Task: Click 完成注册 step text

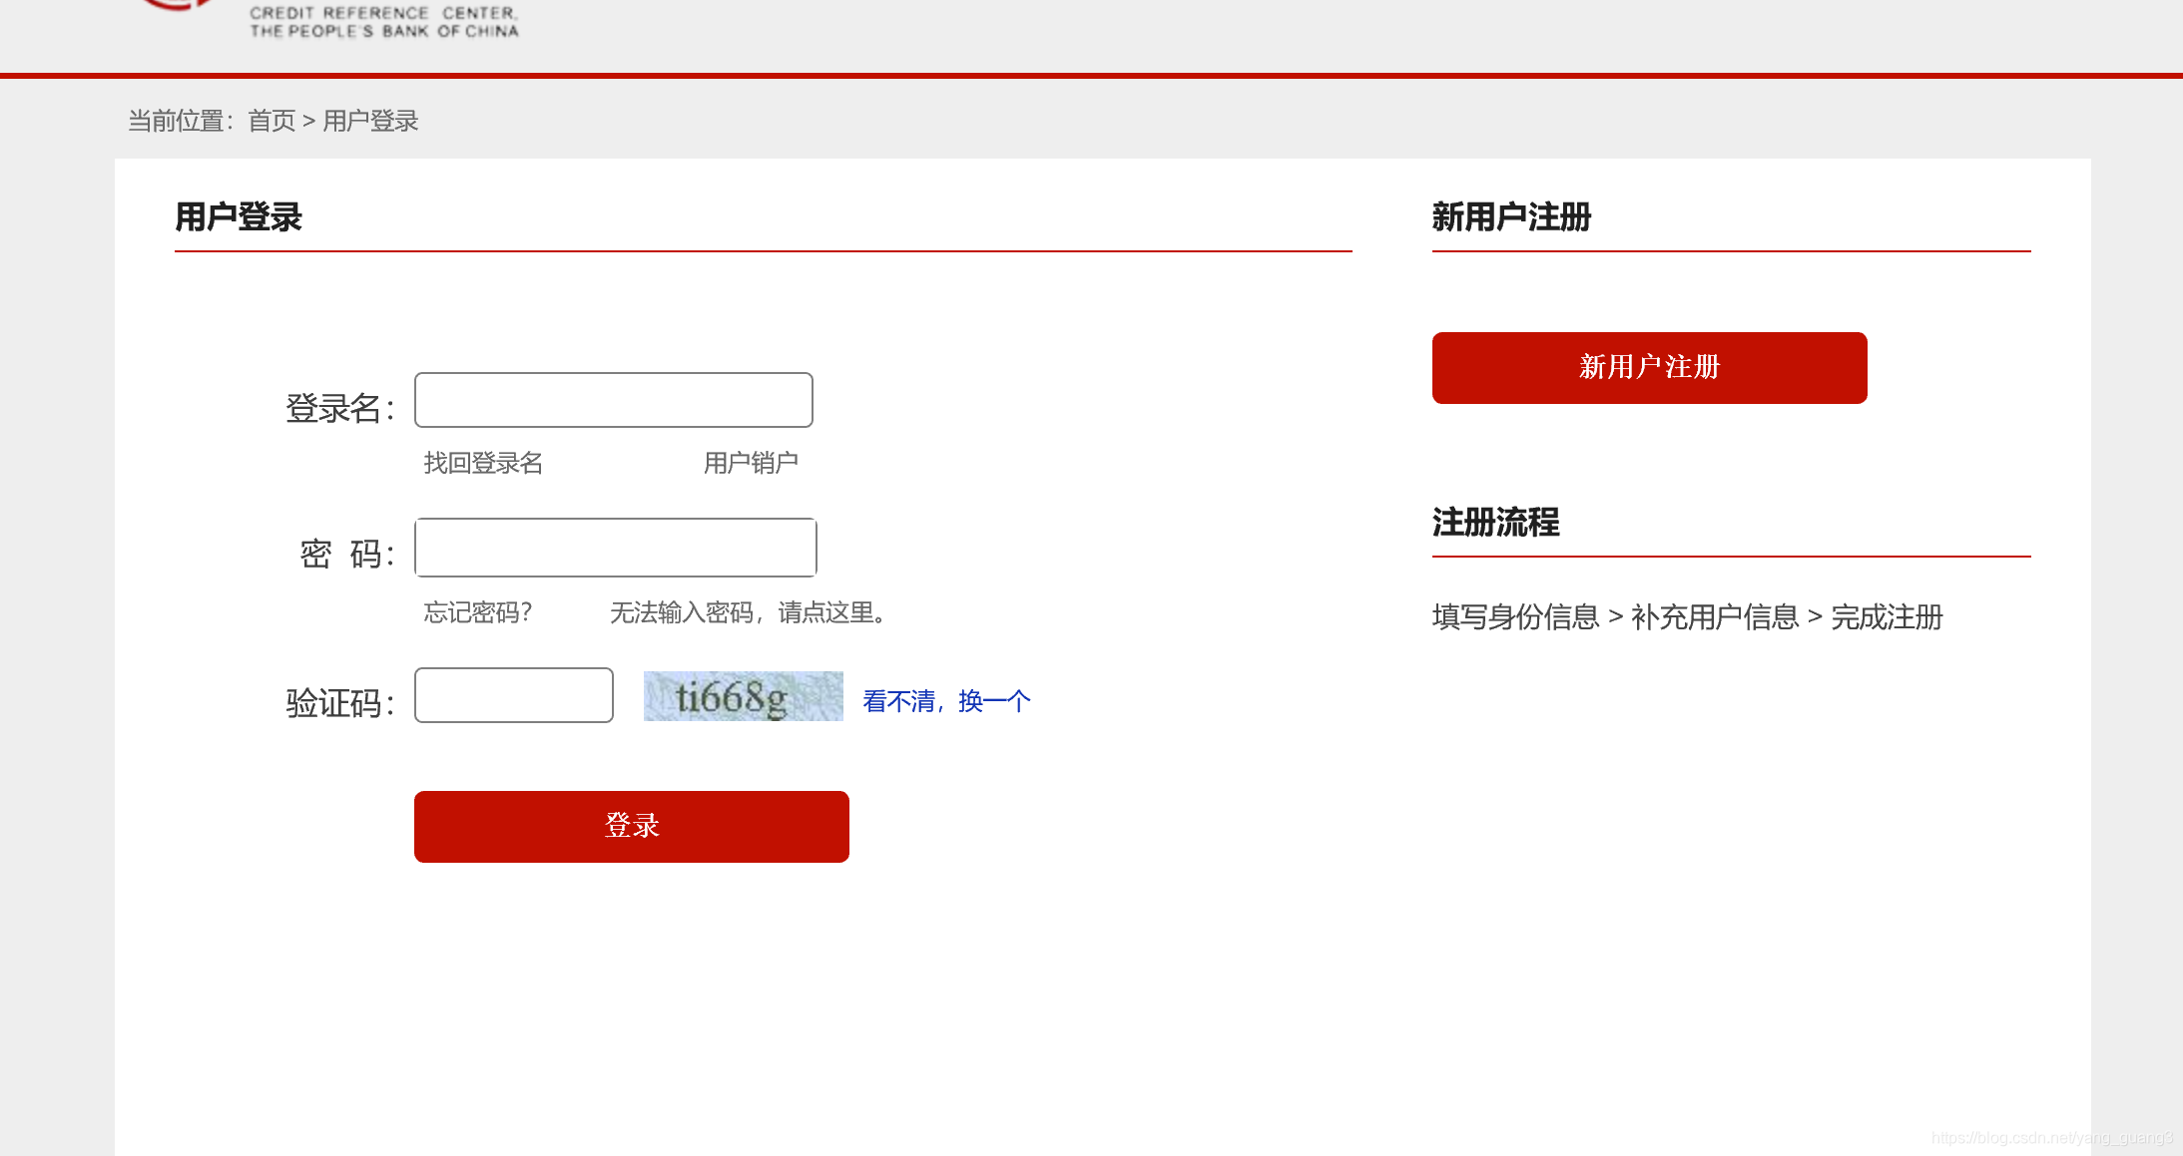Action: click(x=1887, y=617)
